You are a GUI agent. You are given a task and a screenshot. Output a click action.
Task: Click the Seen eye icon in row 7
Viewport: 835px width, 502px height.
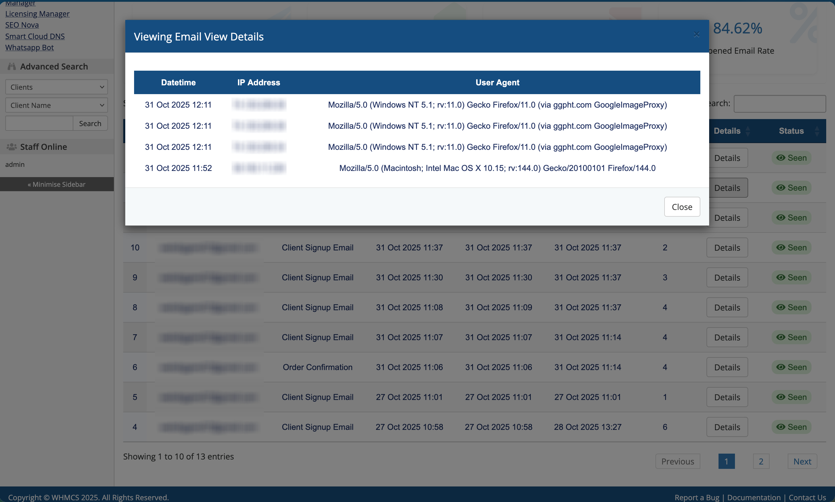coord(781,337)
